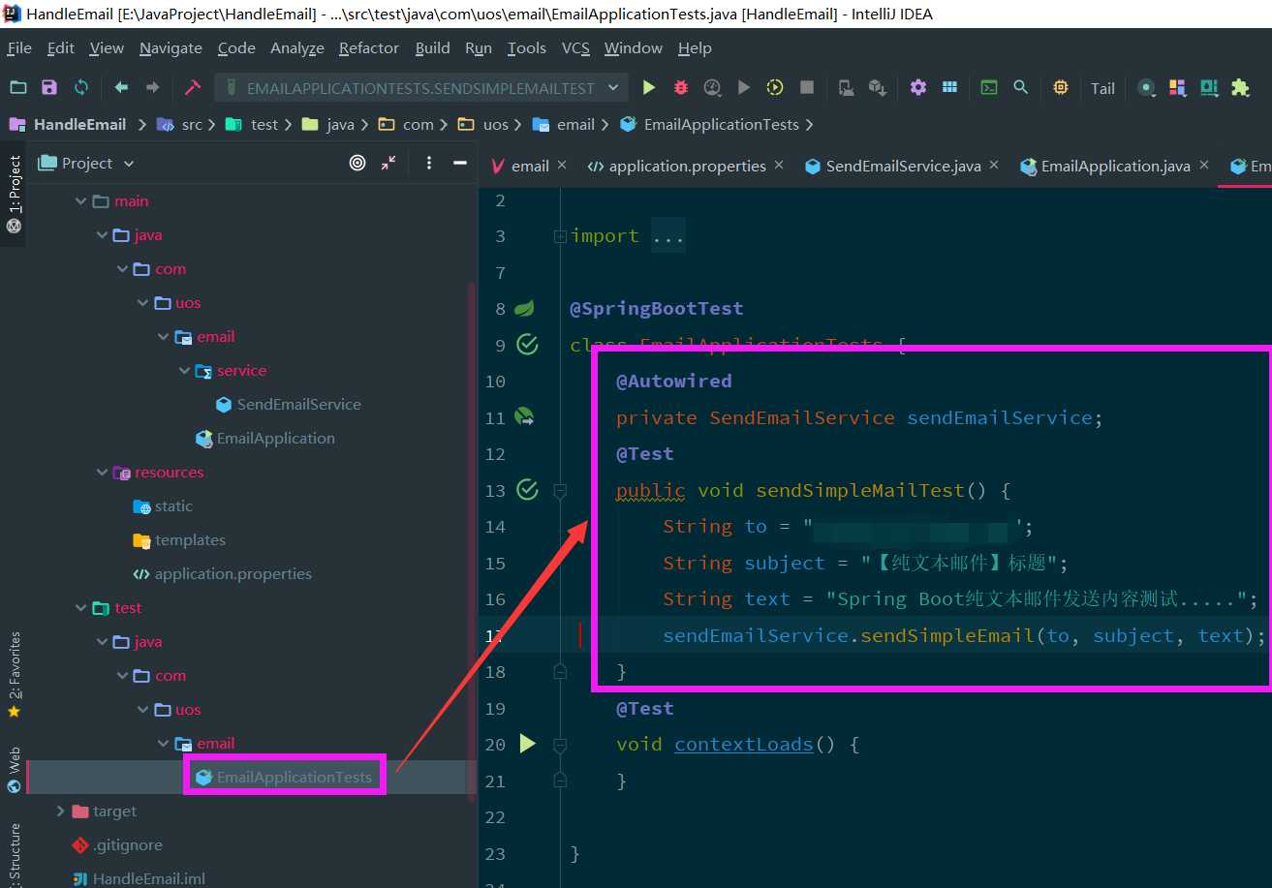Viewport: 1272px width, 888px height.
Task: Click the Spring leaf gutter icon on line 8
Action: [524, 308]
